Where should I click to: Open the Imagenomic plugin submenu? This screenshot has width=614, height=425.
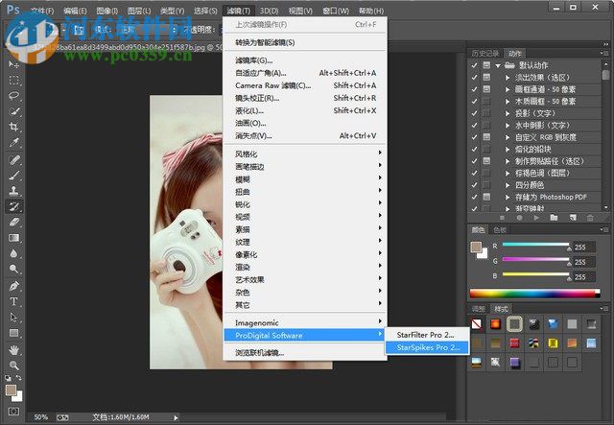point(305,322)
